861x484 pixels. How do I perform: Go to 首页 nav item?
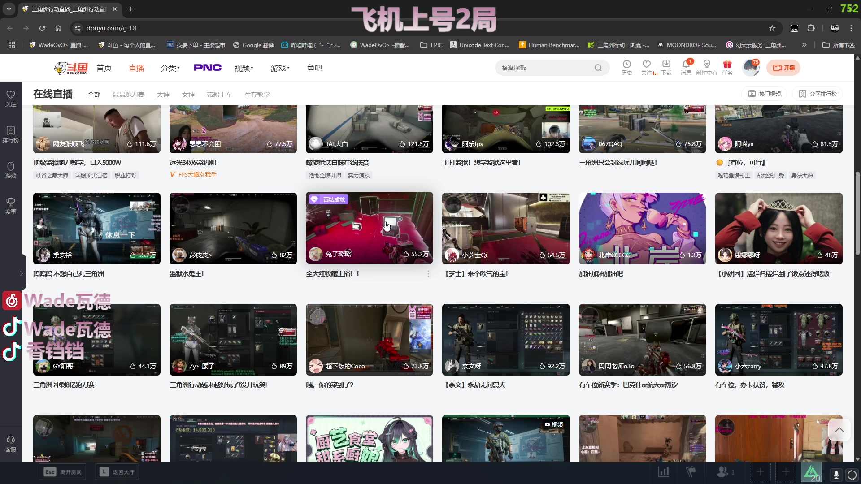104,68
